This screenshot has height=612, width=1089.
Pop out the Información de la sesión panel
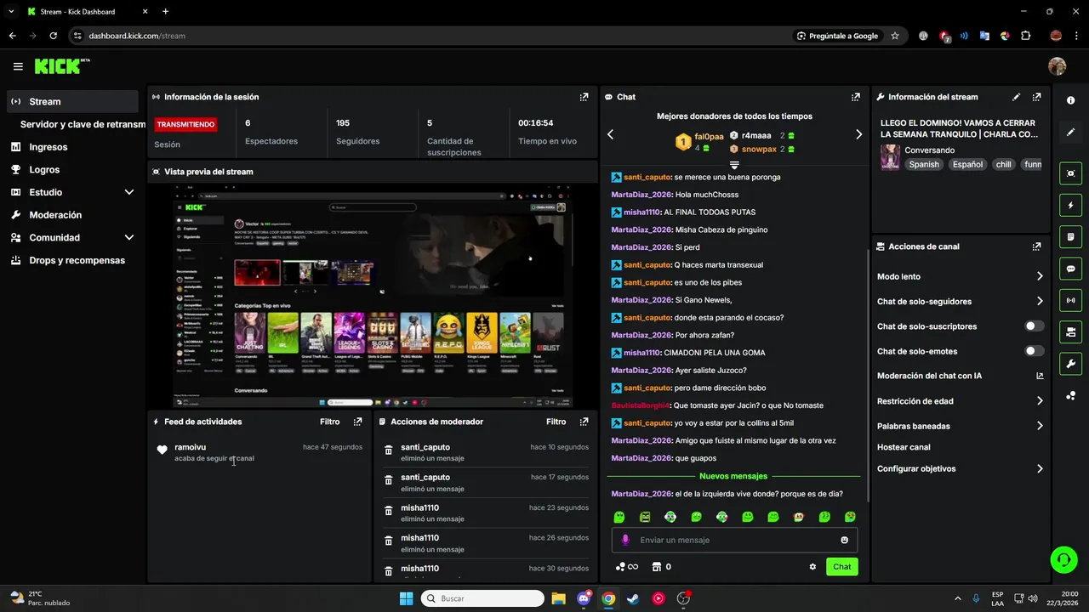[x=584, y=97]
